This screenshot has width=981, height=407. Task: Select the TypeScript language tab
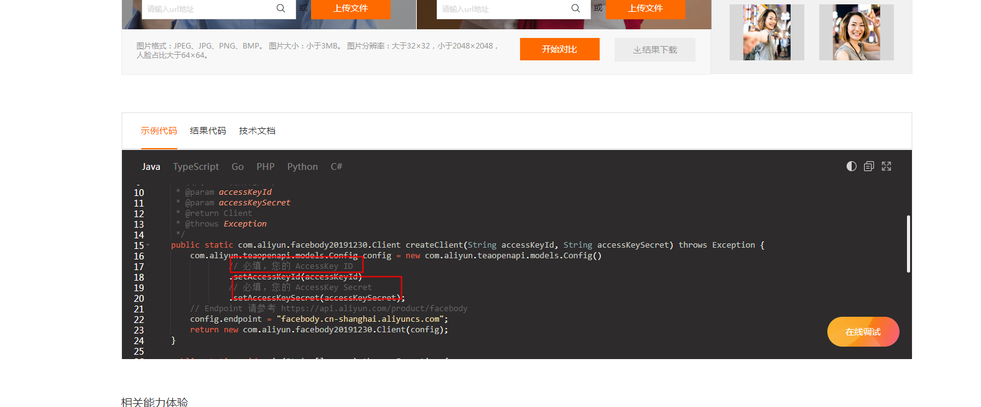[x=196, y=167]
